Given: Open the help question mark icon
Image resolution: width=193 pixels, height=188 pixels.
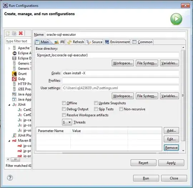Looking at the screenshot, I should [x=10, y=178].
